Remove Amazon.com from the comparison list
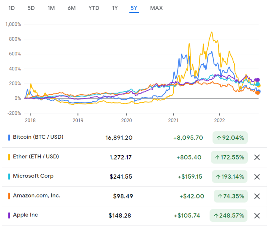 coord(257,196)
